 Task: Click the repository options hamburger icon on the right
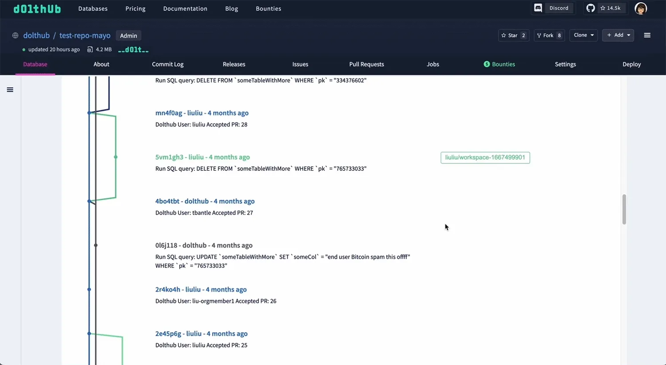coord(647,35)
